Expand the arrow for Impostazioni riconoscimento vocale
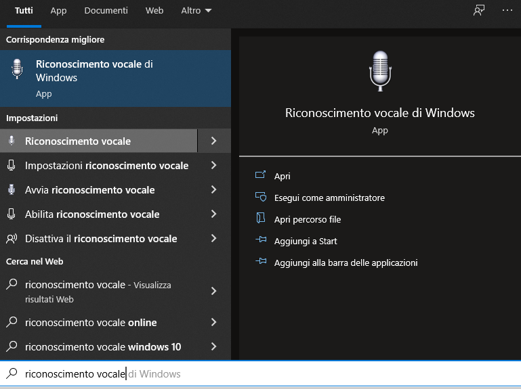 point(214,165)
